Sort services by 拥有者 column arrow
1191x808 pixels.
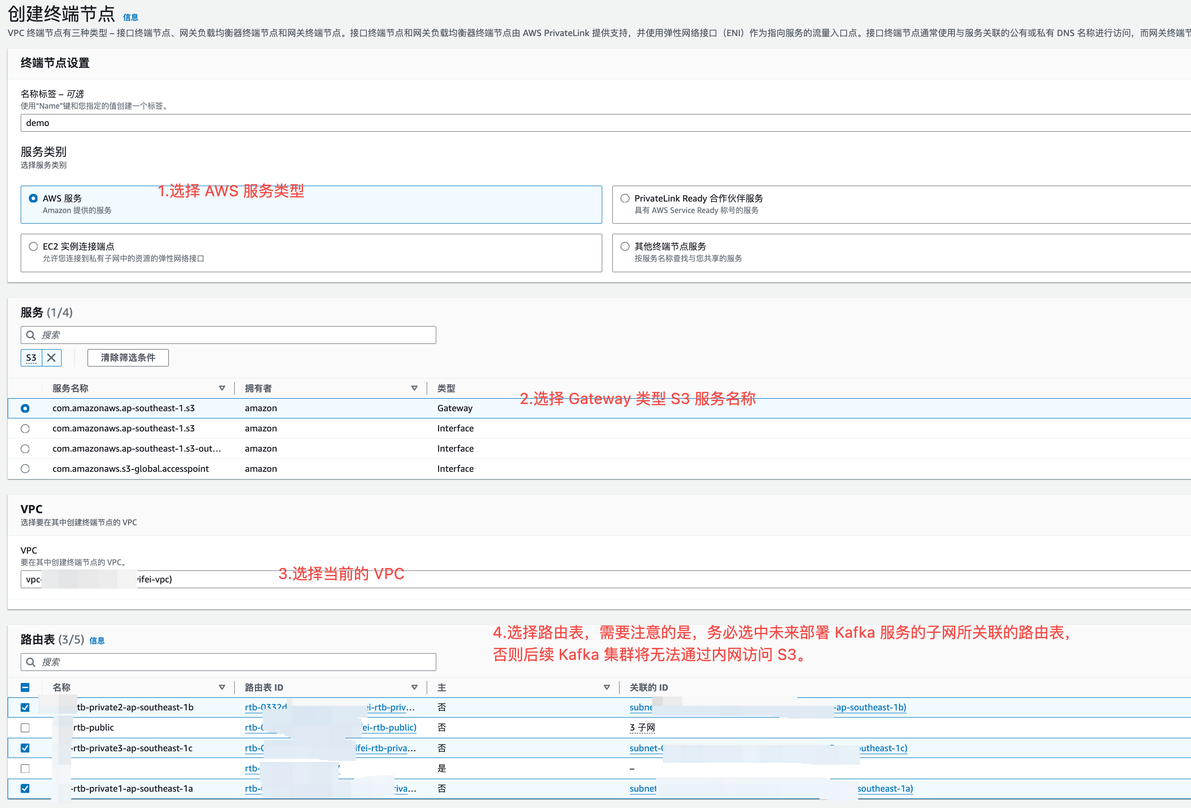pyautogui.click(x=414, y=389)
